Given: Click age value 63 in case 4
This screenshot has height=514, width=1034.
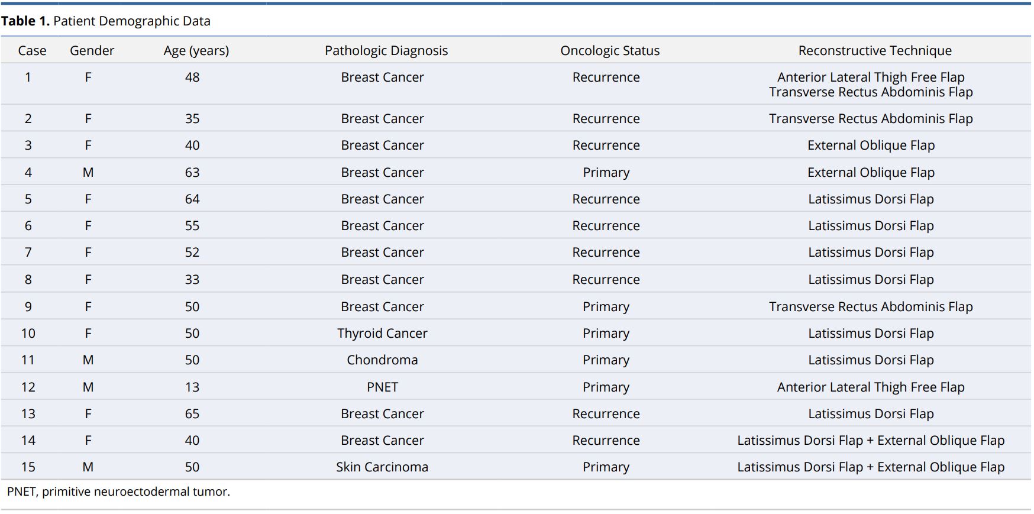Looking at the screenshot, I should tap(192, 173).
